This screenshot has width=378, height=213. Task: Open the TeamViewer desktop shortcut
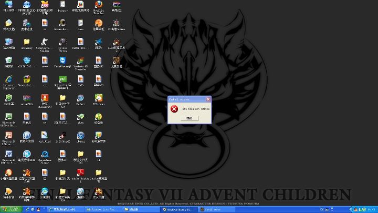pyautogui.click(x=62, y=61)
